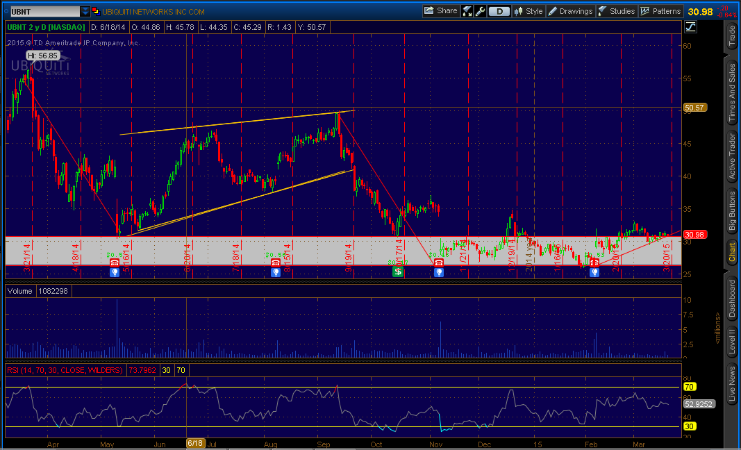Click the November lightbulb event icon

point(439,272)
